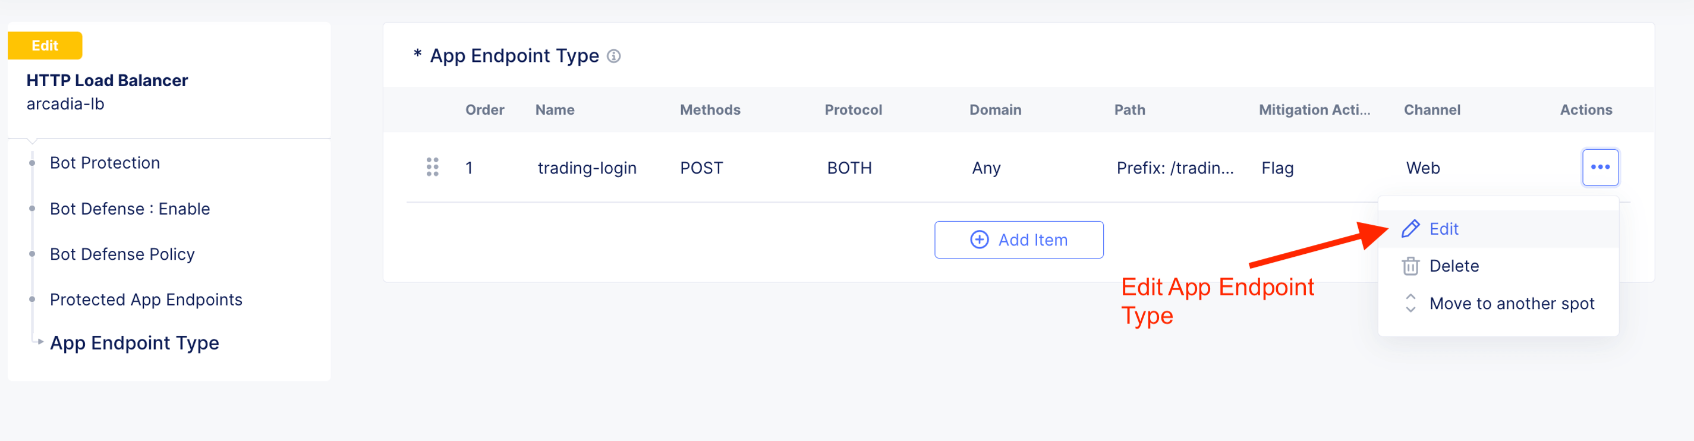Go to Bot Protection in sidebar
The image size is (1694, 441).
pyautogui.click(x=105, y=163)
